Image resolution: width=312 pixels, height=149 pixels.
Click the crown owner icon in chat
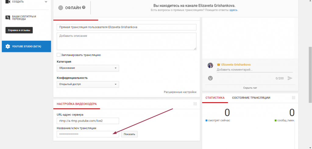[219, 64]
